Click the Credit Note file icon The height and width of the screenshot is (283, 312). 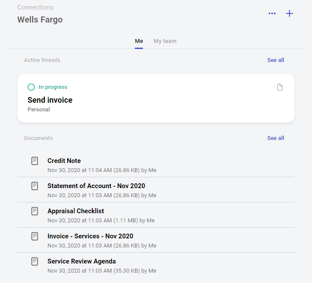35,161
